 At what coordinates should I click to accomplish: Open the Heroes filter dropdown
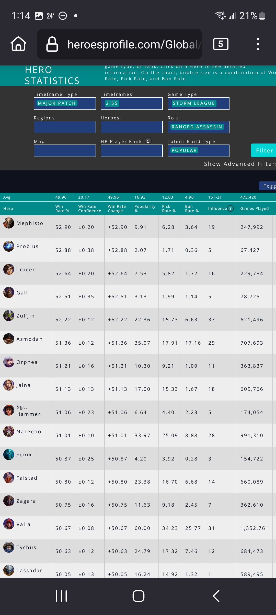tap(132, 127)
